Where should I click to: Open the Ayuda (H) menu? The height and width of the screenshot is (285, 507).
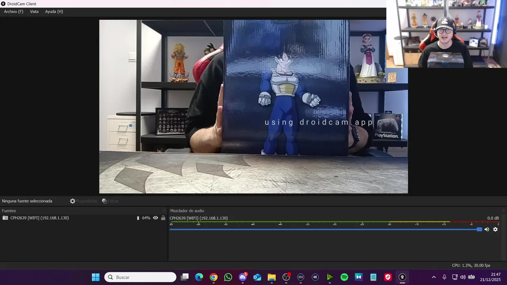pos(54,11)
